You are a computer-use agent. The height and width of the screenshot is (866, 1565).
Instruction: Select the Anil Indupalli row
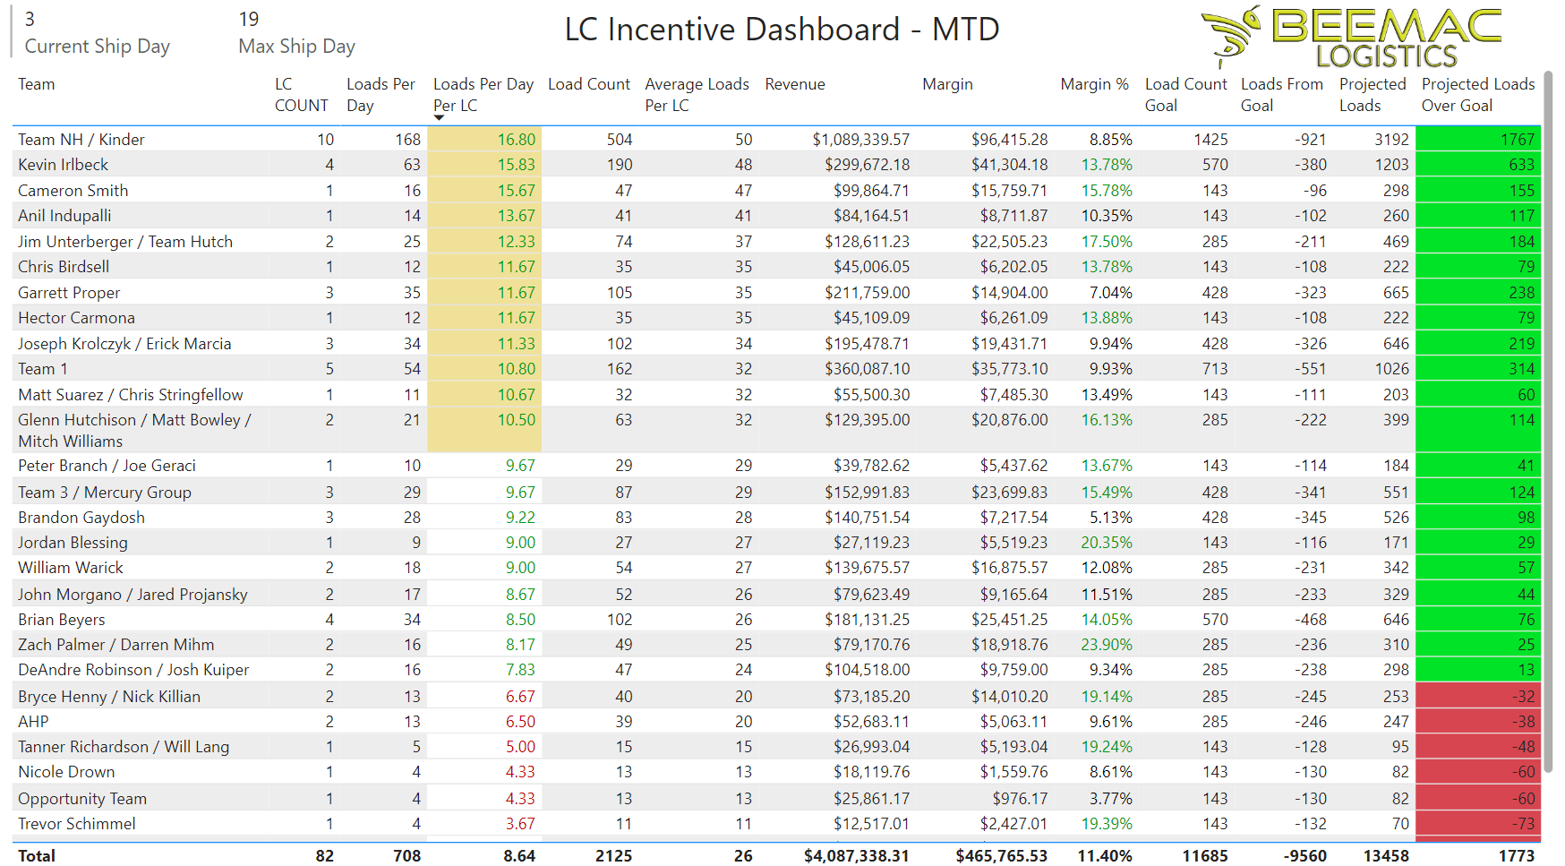point(776,216)
